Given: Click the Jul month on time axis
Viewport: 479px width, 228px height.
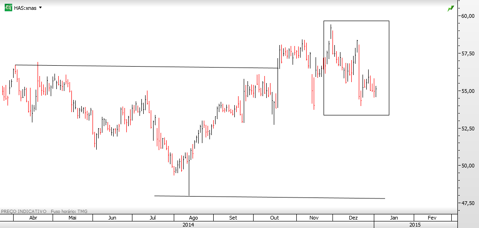Looking at the screenshot, I should [x=153, y=218].
